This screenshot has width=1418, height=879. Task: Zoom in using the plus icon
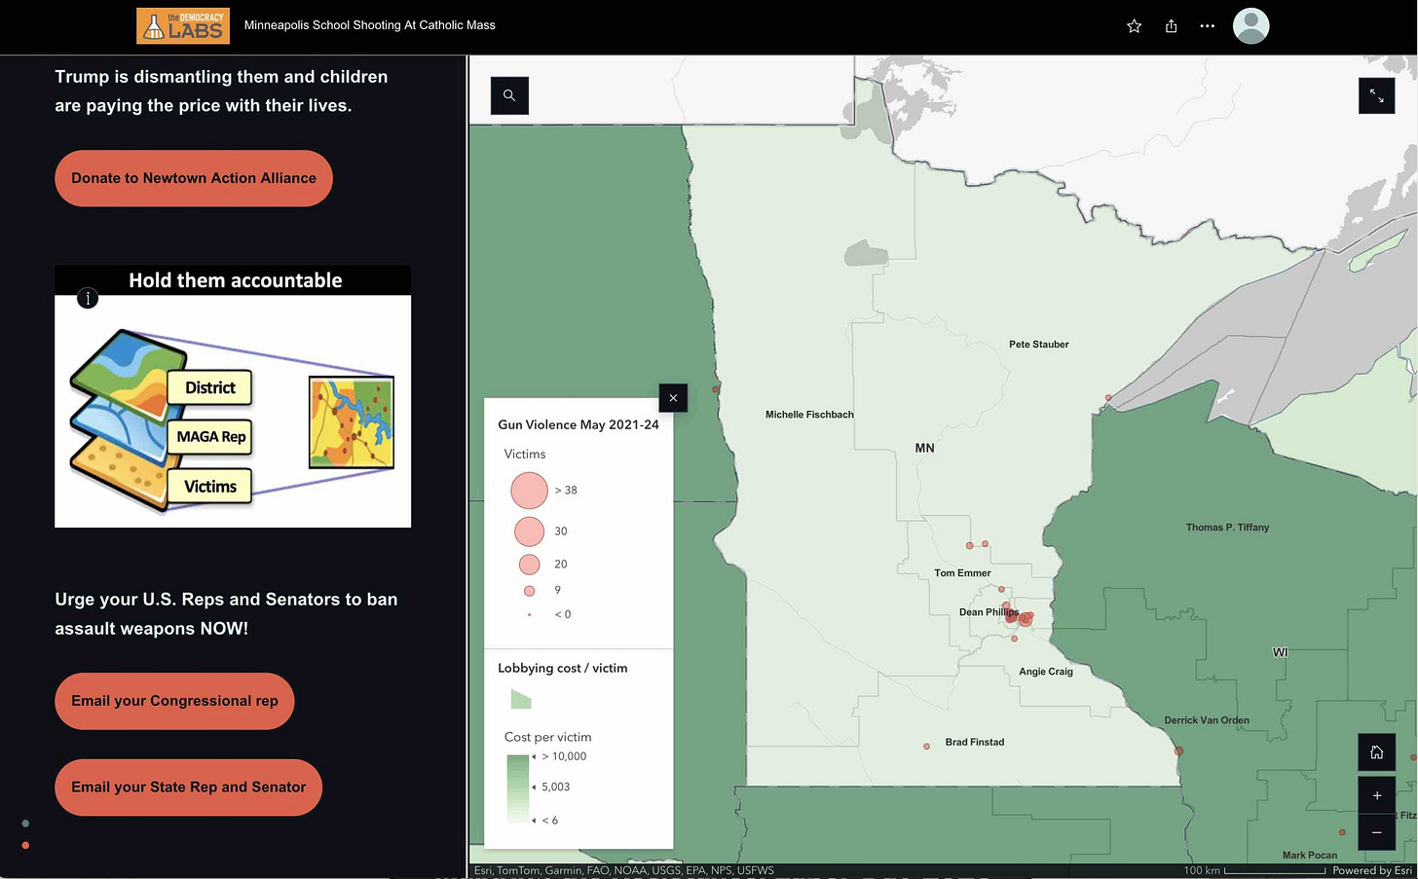[1376, 794]
